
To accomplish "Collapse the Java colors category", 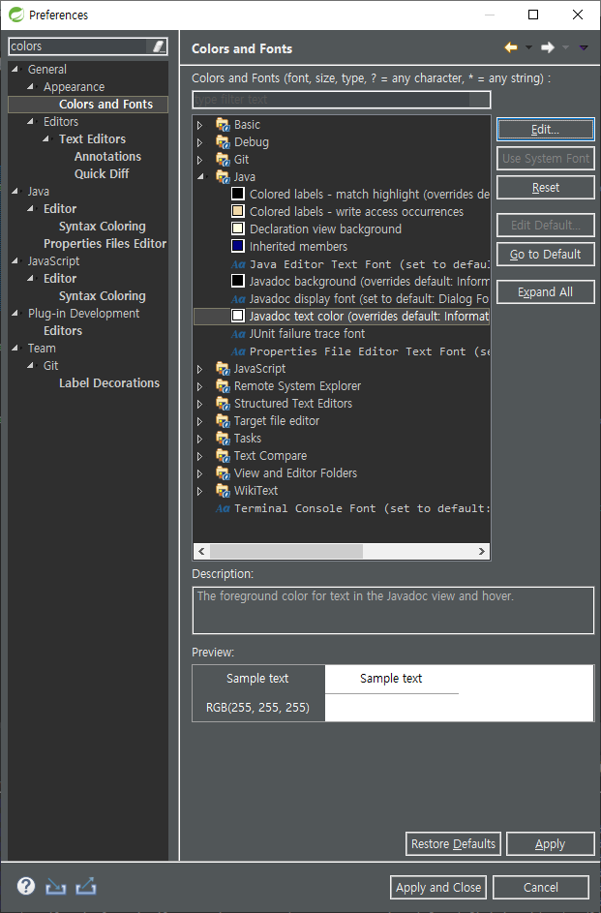I will click(200, 176).
